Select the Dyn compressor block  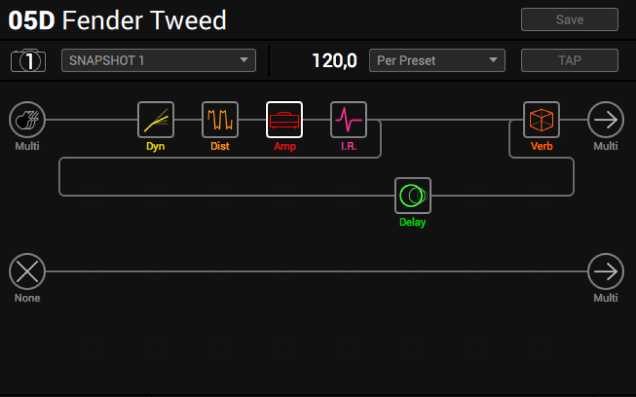click(156, 120)
